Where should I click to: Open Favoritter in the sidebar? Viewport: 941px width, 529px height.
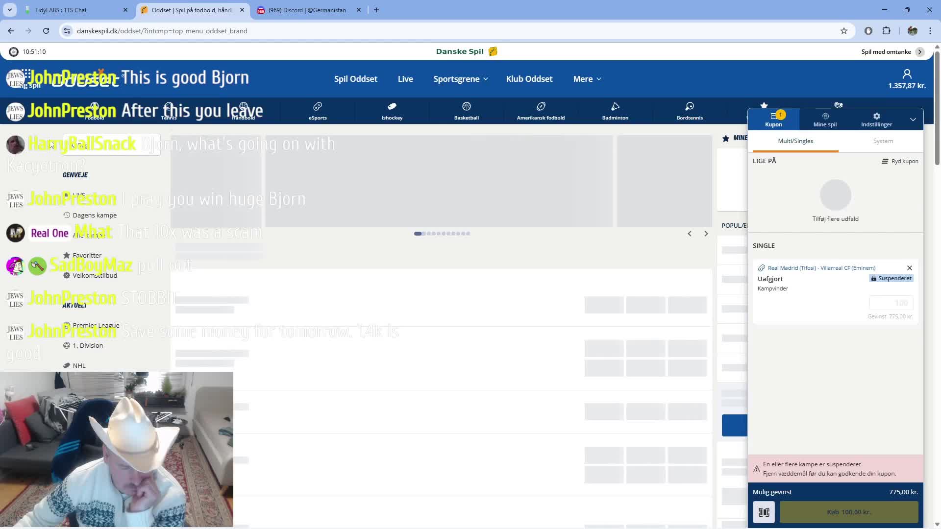tap(82, 255)
